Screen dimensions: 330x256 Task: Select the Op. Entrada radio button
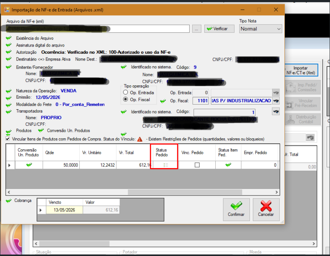125,92
